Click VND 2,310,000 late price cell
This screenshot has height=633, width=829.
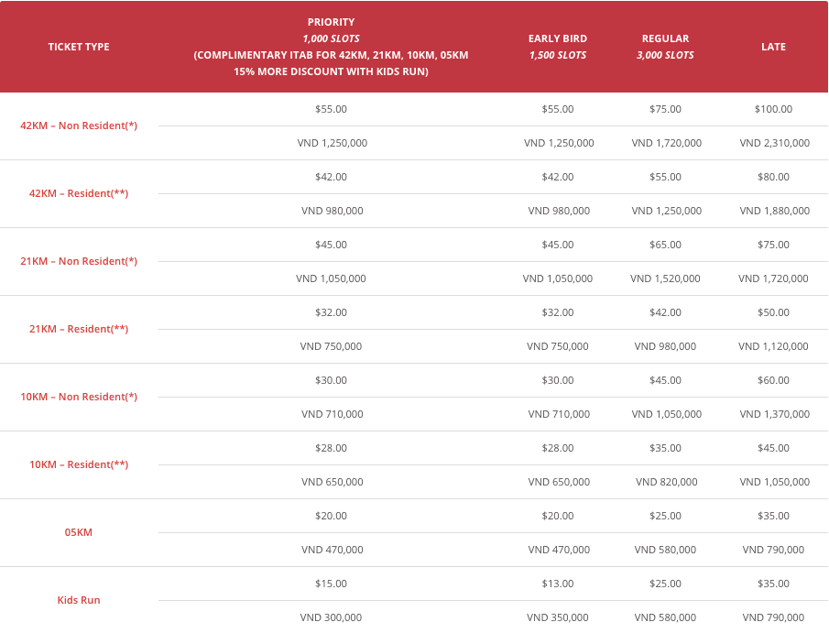point(775,143)
